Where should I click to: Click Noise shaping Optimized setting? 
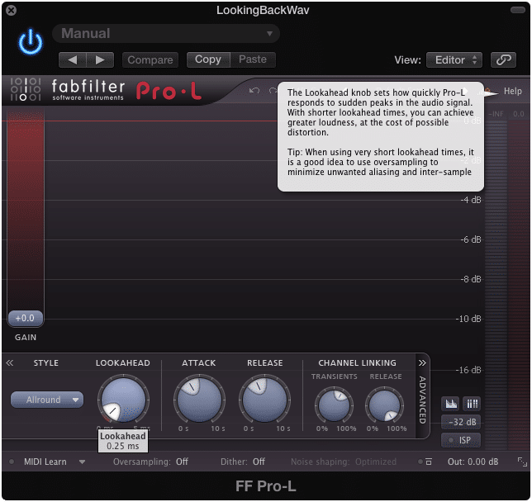(x=344, y=462)
